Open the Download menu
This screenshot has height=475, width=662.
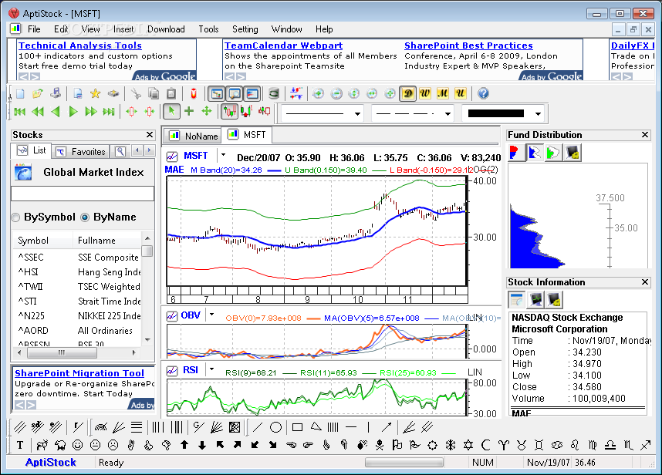[x=166, y=29]
